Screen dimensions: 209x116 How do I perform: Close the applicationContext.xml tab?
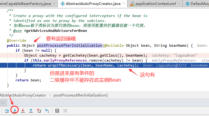pos(179,3)
